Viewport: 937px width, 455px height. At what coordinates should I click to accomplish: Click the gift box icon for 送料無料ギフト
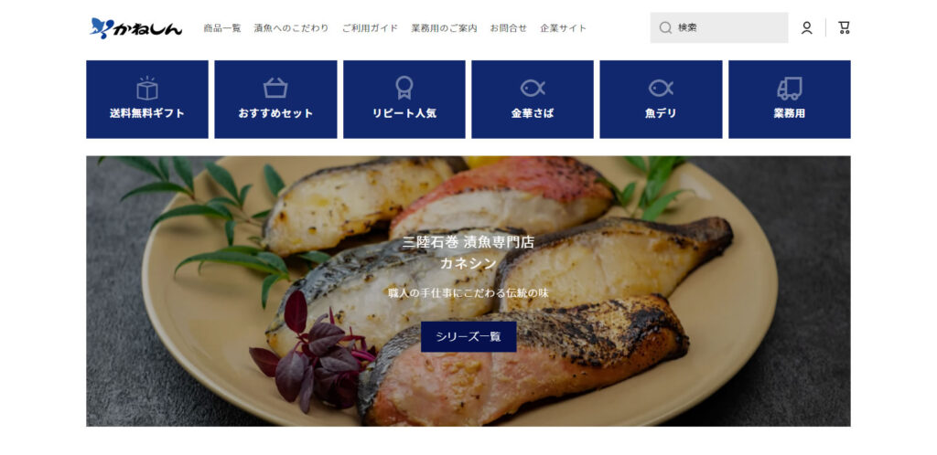tap(147, 89)
